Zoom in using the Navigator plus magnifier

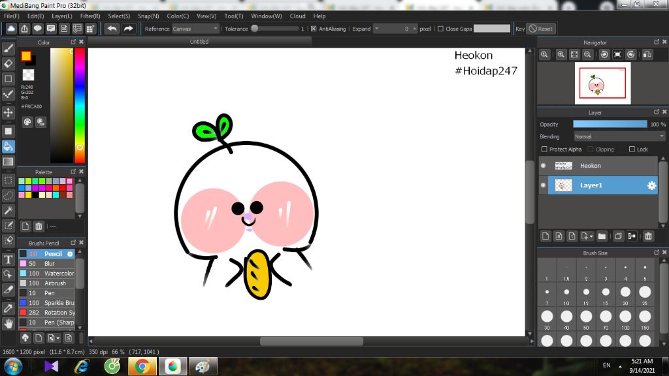point(561,55)
